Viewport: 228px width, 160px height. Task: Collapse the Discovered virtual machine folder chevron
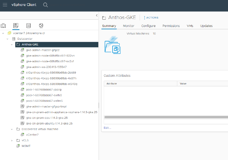12,129
